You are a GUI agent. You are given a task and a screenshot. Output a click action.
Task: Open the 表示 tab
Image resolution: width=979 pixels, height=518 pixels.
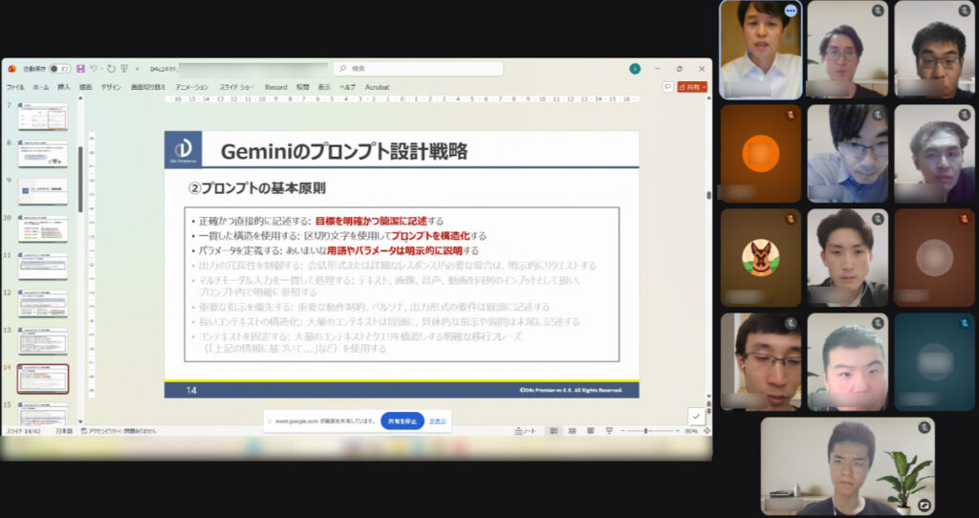tap(324, 87)
